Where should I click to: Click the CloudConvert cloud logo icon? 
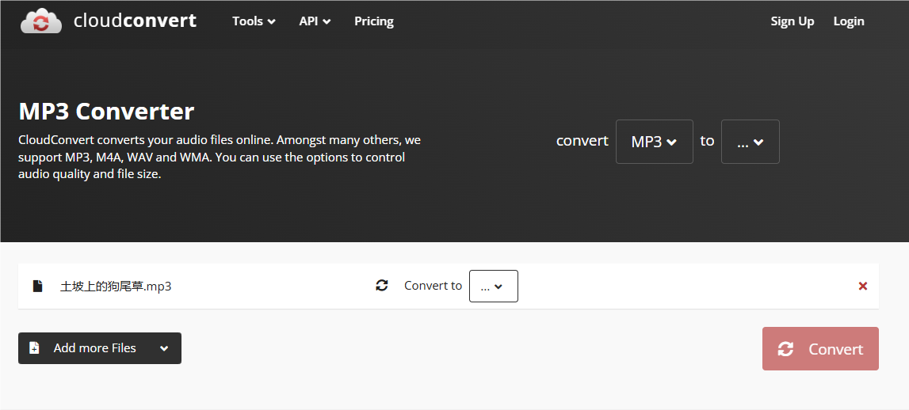(x=40, y=21)
